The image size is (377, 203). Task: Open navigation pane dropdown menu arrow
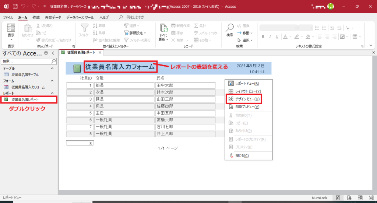coord(46,53)
